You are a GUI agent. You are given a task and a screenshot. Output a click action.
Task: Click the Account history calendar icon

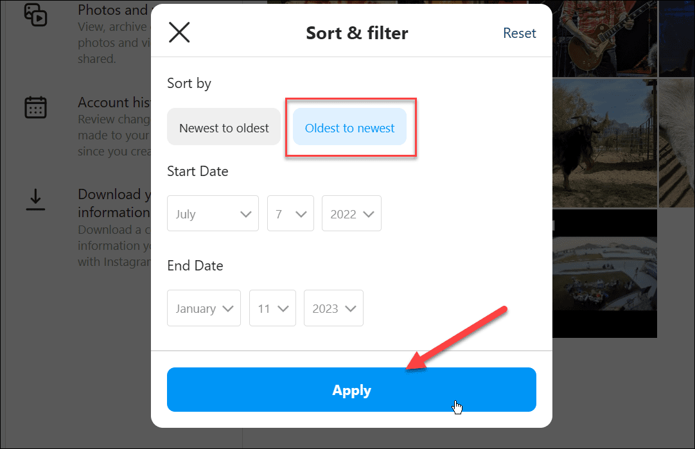pos(35,107)
